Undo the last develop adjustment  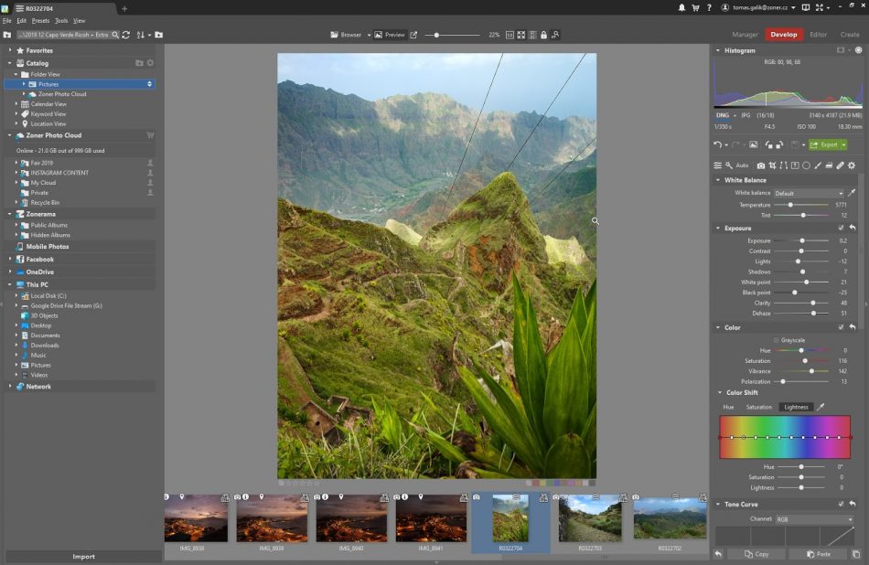(718, 144)
